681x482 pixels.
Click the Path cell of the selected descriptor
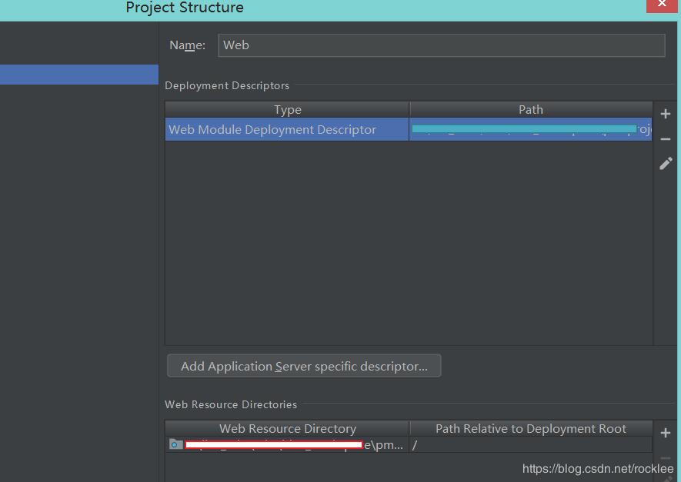529,129
